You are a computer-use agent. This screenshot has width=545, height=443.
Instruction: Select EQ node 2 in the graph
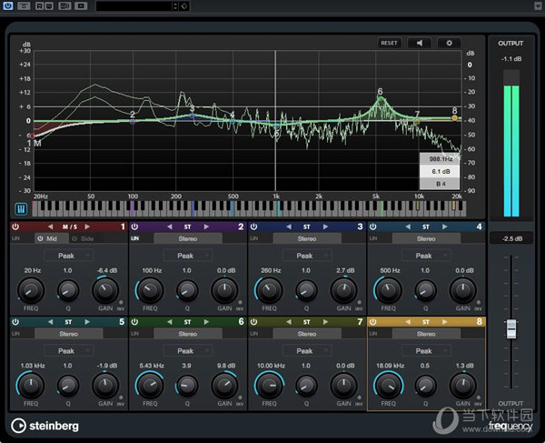[x=133, y=122]
